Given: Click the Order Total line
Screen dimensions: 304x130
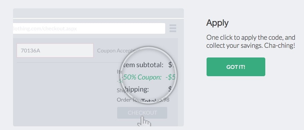Looking at the screenshot, I should [143, 100].
